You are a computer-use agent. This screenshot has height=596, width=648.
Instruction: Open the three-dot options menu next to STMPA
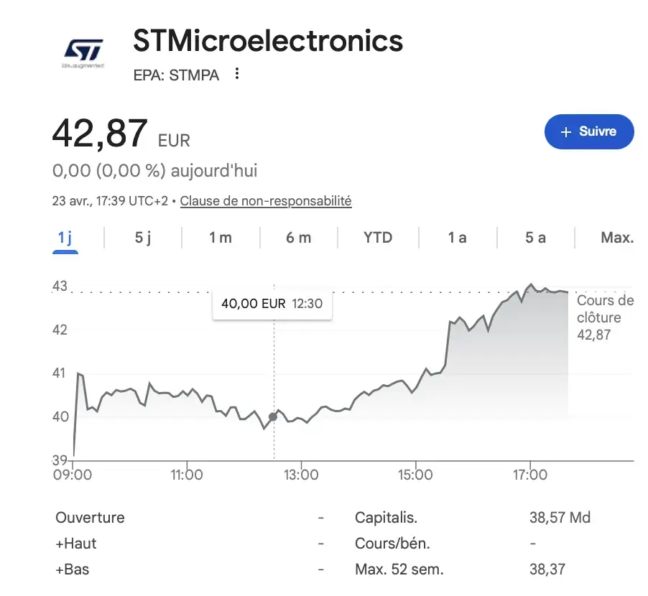pyautogui.click(x=237, y=74)
